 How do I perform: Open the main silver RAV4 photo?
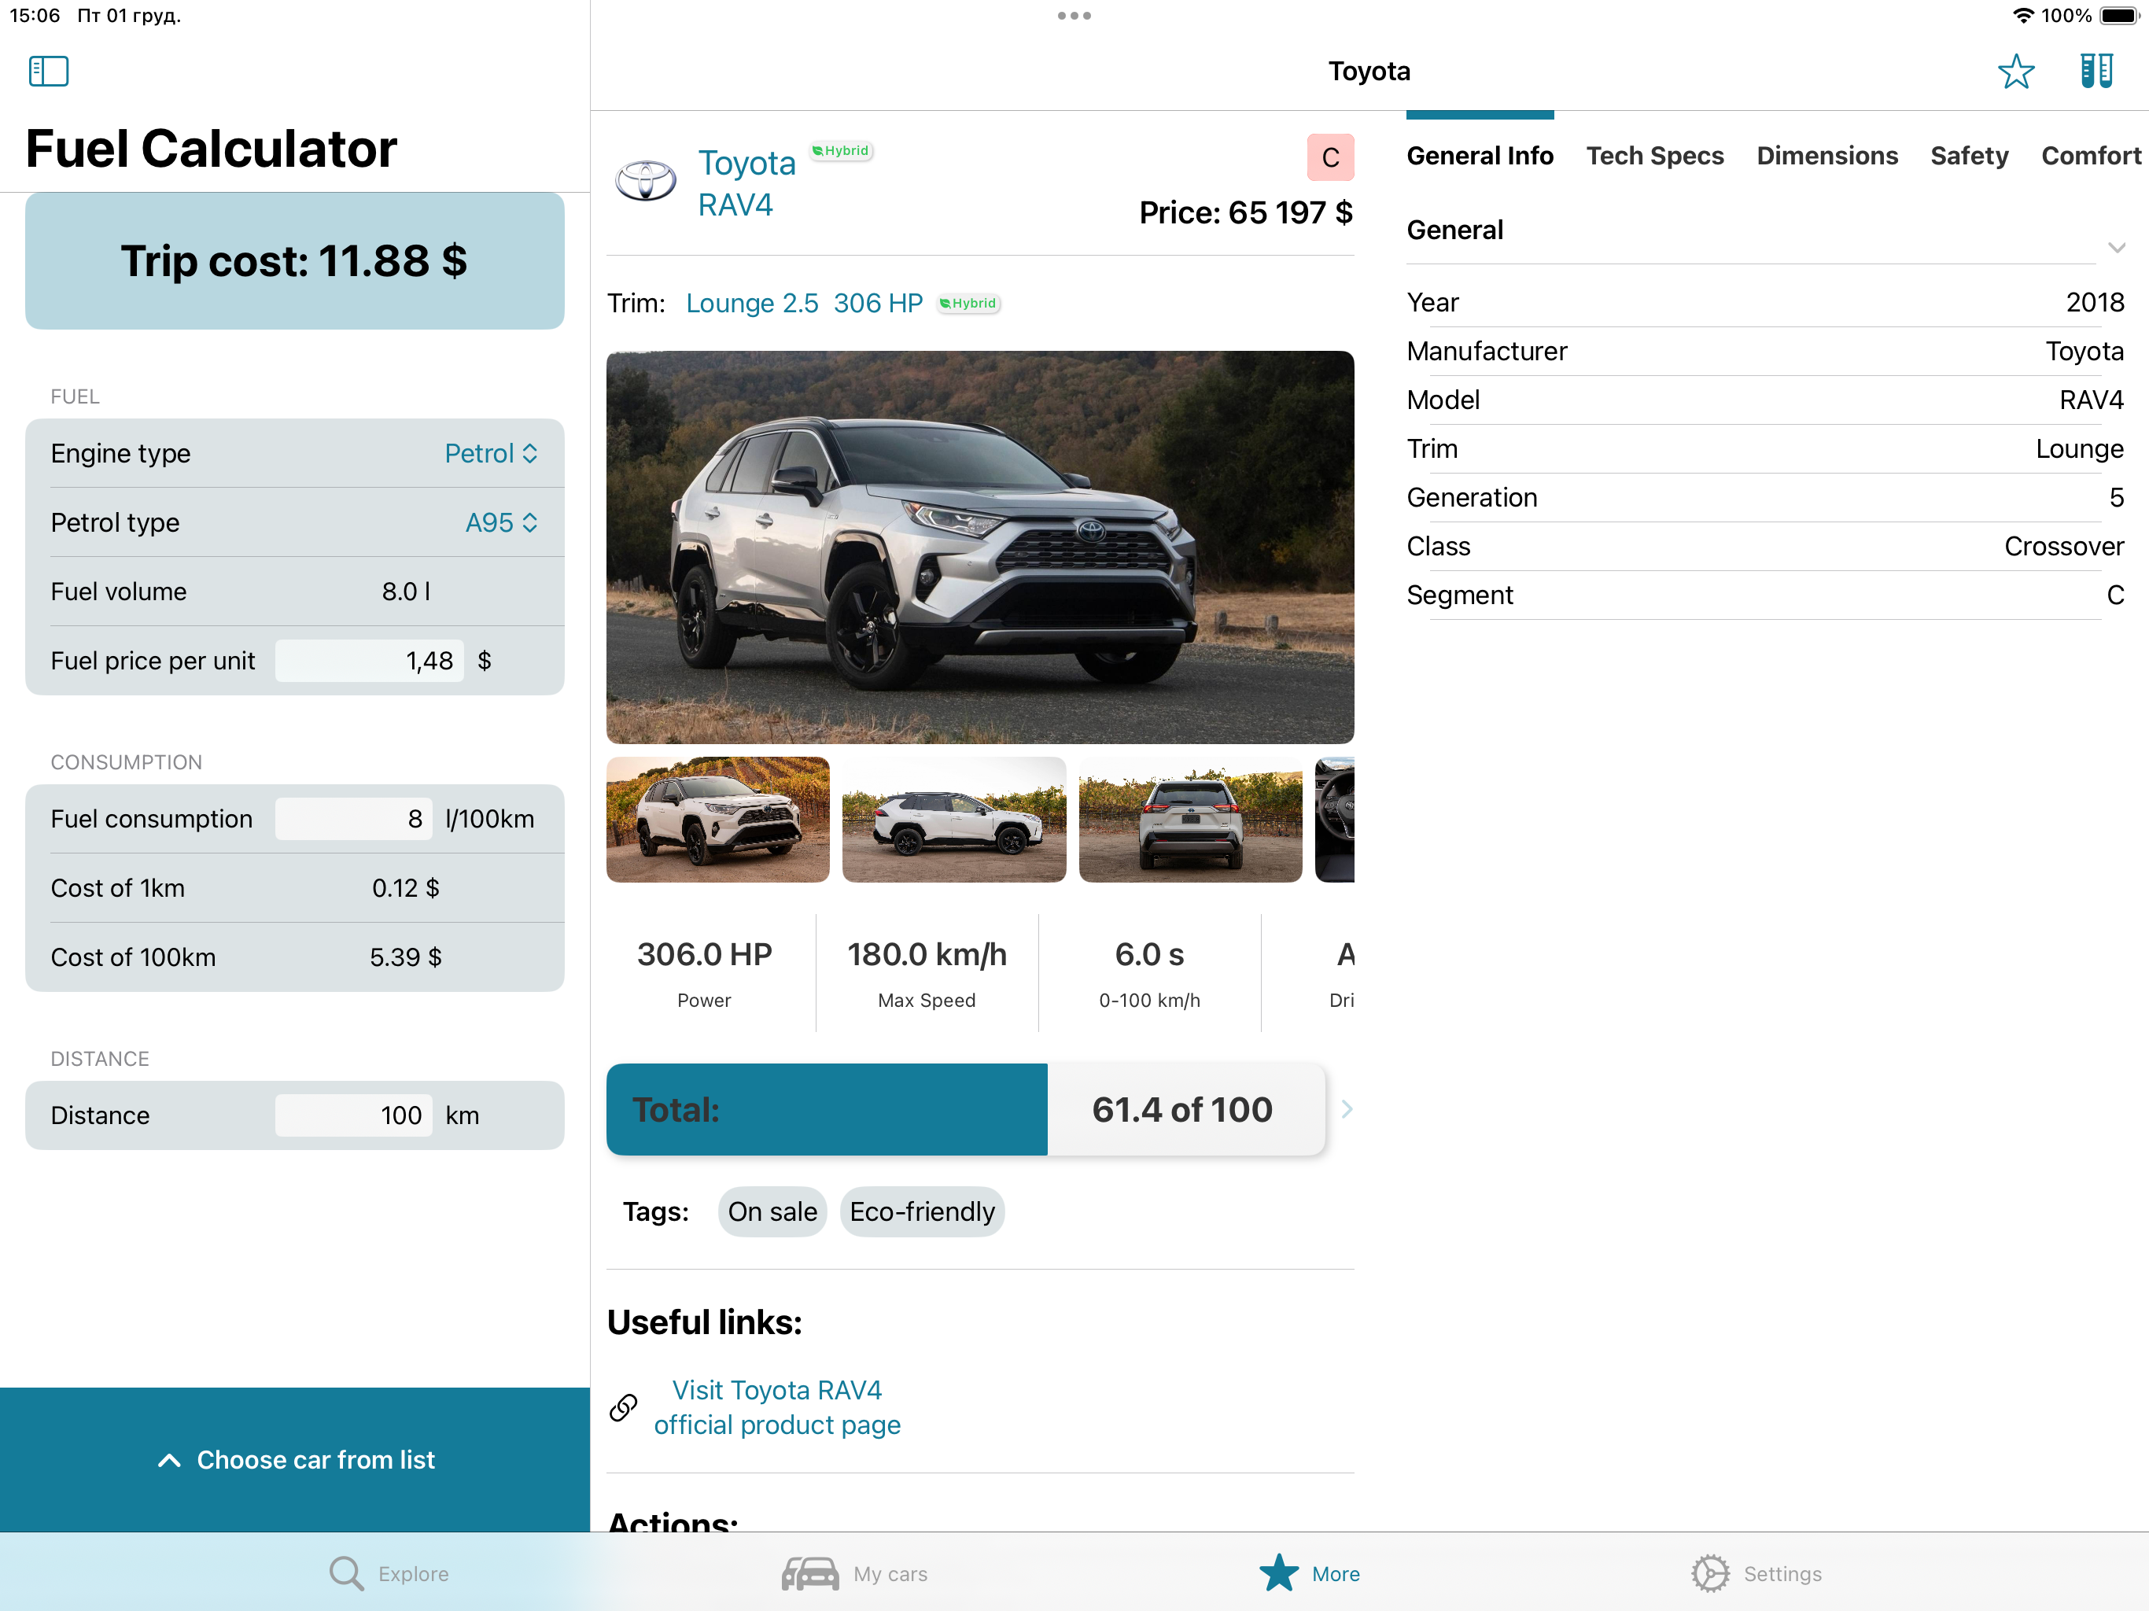coord(980,547)
